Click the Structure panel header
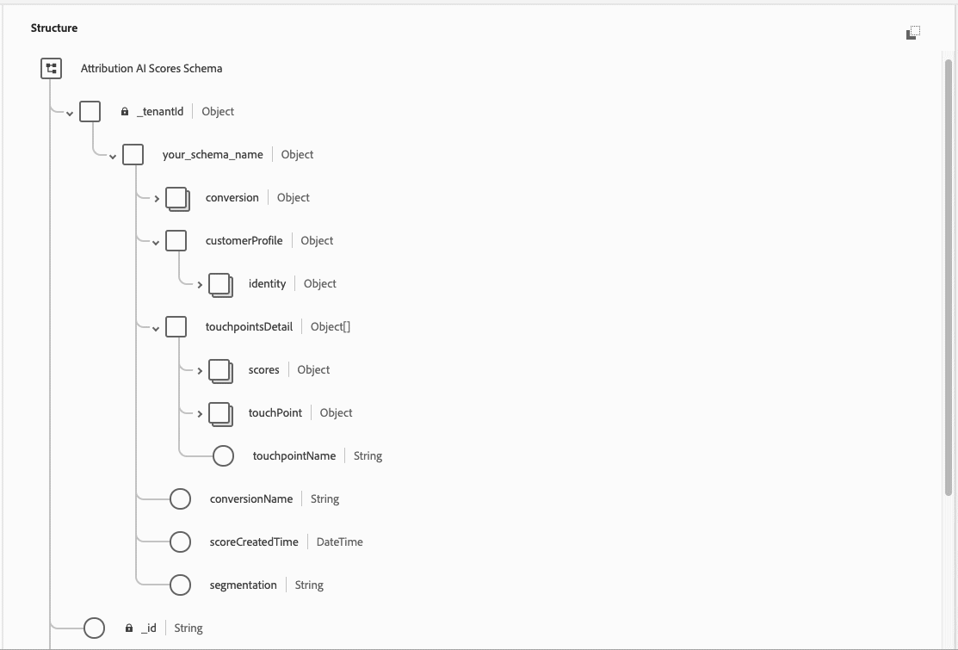Viewport: 958px width, 650px height. (x=53, y=28)
